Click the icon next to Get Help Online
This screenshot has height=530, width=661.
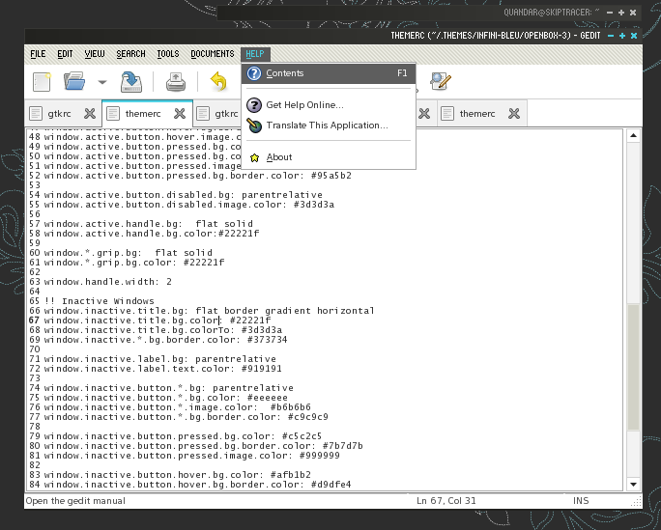pyautogui.click(x=254, y=105)
